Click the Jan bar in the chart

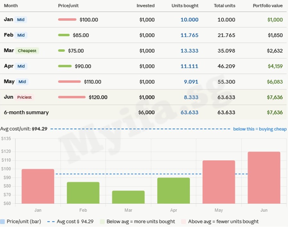38,186
